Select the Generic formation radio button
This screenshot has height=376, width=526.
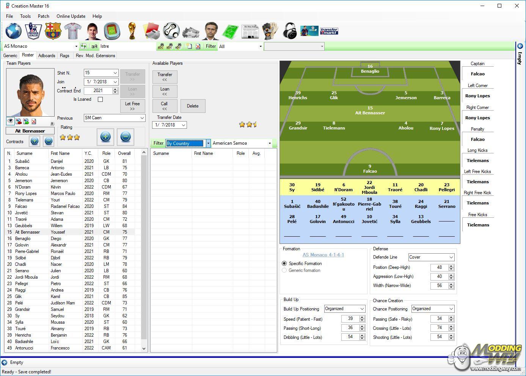click(284, 270)
